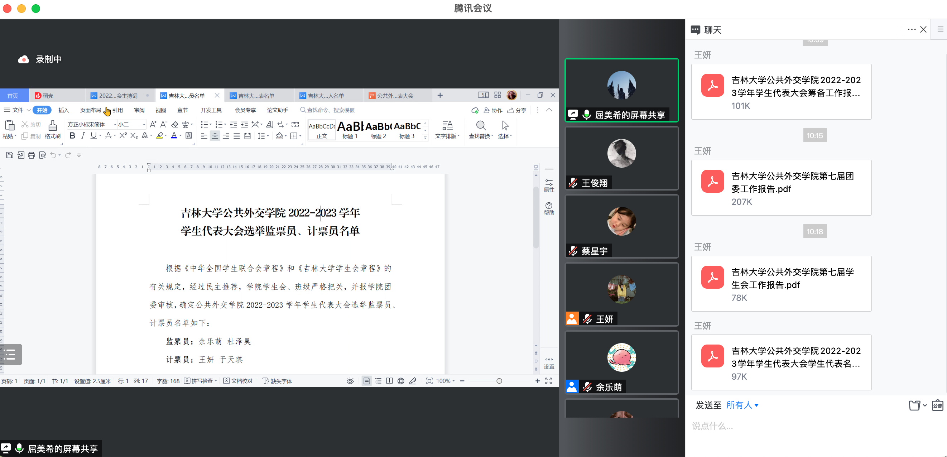Screen dimensions: 947x457
Task: Toggle italic formatting
Action: click(x=83, y=136)
